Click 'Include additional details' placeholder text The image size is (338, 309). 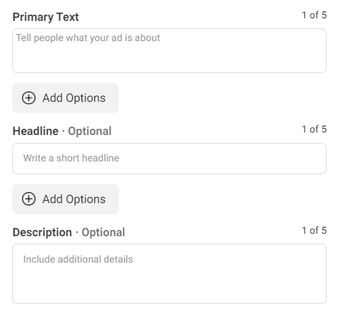78,259
